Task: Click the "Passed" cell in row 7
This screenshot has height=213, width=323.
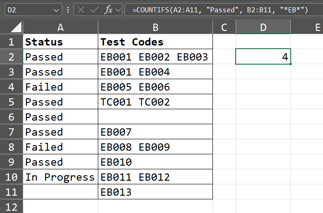Action: point(61,132)
